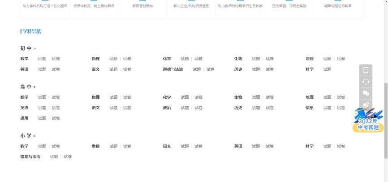This screenshot has width=388, height=182.
Task: Select the 小学 奥数 subject label
Action: click(x=96, y=146)
